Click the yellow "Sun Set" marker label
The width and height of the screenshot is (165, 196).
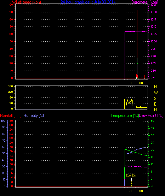(131, 176)
